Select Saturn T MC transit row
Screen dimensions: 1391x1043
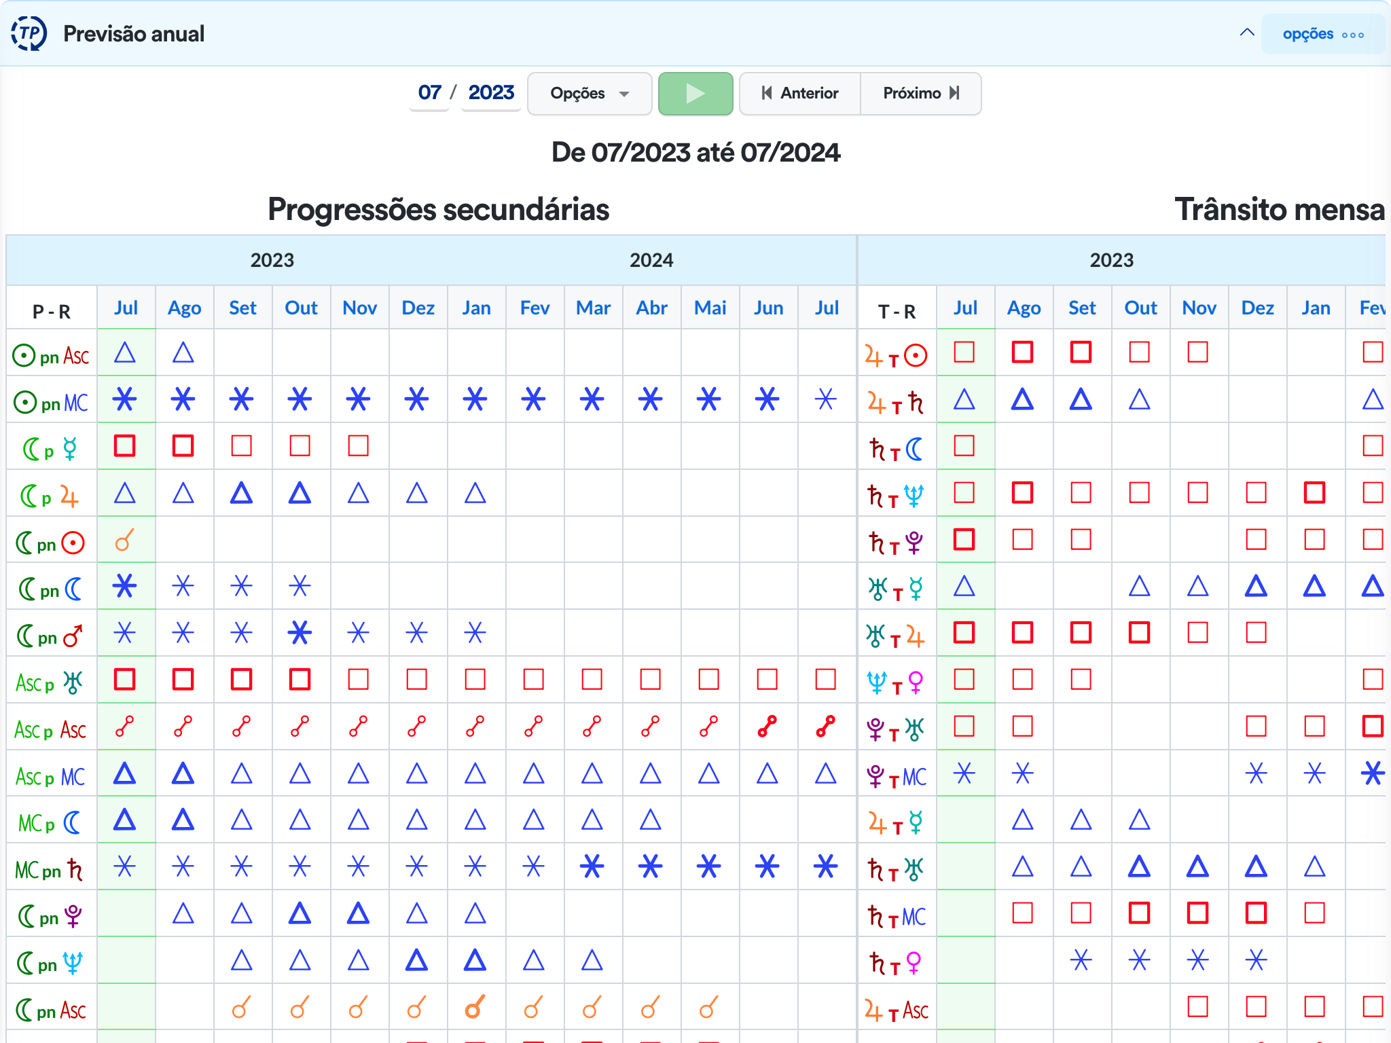click(897, 917)
